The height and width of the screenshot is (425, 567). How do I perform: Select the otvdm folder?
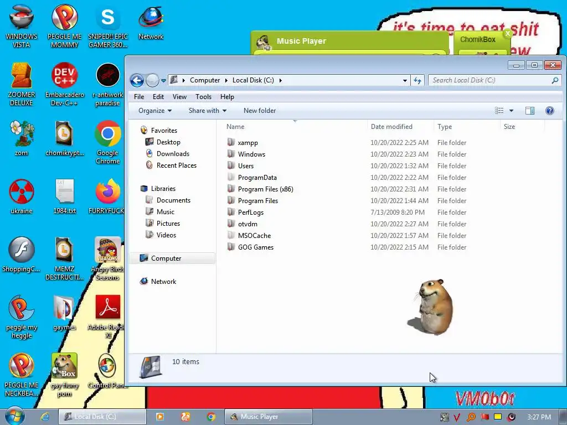tap(248, 224)
